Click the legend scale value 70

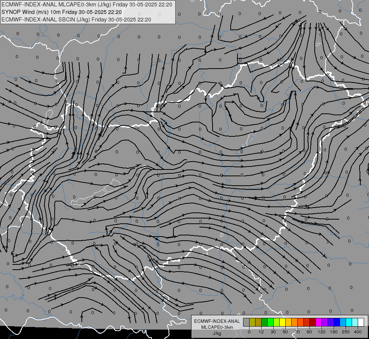(297, 332)
